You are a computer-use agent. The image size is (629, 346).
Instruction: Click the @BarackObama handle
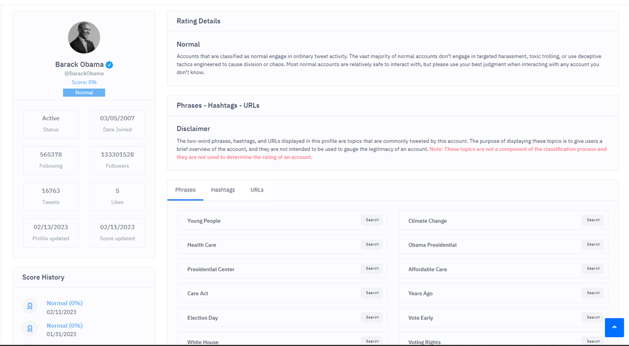(x=84, y=74)
